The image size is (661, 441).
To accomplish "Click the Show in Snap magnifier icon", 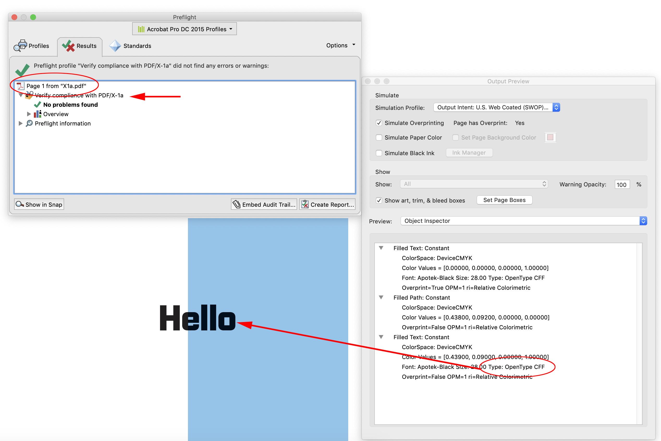I will pos(20,204).
